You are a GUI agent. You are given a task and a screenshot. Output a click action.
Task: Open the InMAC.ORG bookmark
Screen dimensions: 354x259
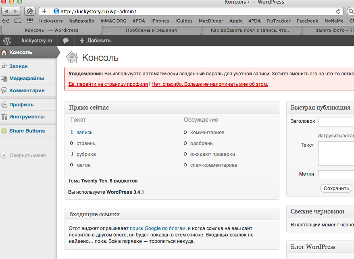(113, 21)
